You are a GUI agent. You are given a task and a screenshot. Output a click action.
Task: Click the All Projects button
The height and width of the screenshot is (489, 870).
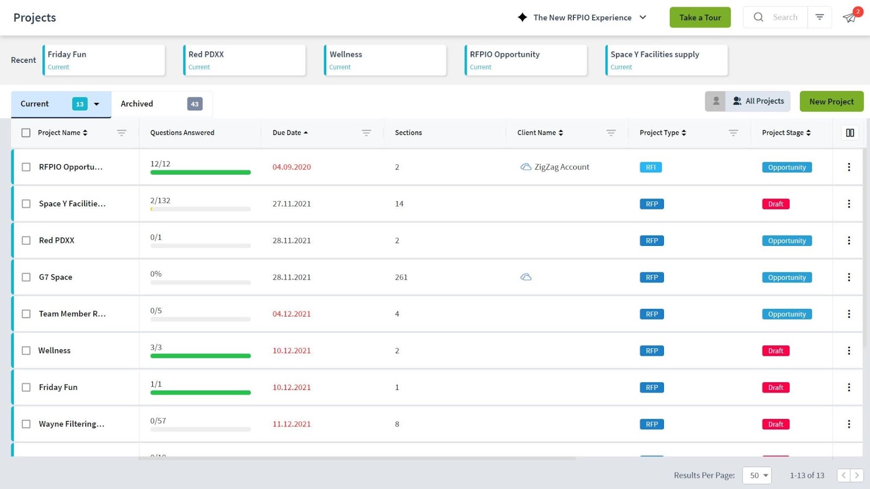tap(758, 101)
